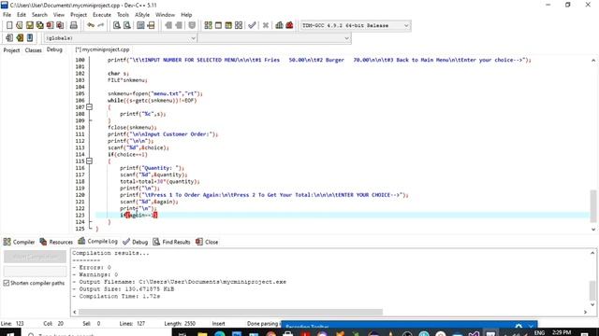Screen dimensions: 599x336
Task: Click the Rebuild All toolbar icon
Action: (239, 25)
